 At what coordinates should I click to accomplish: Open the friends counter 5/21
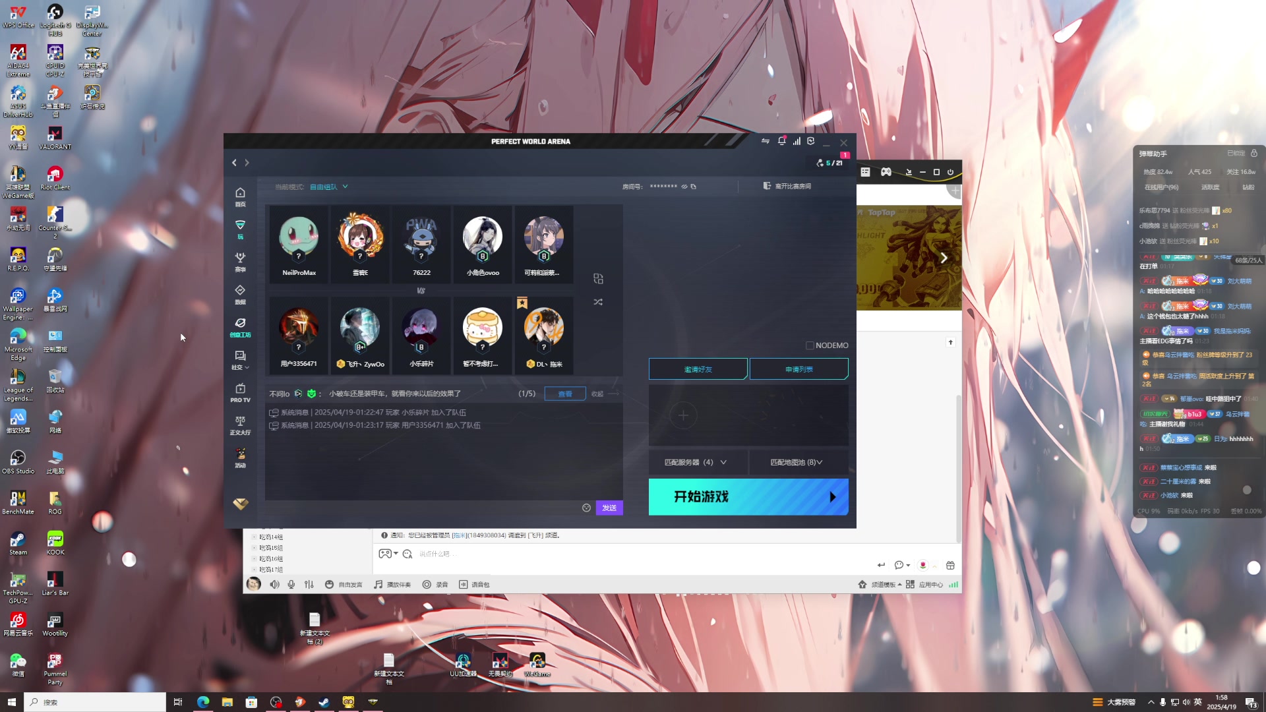point(830,162)
